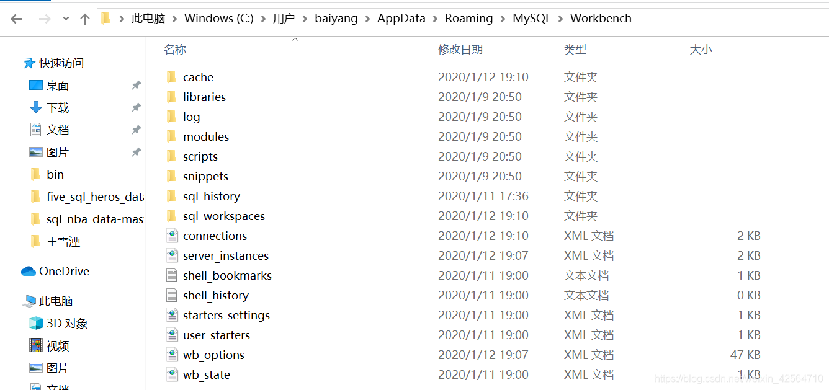Open 下载 in the sidebar
The width and height of the screenshot is (829, 390).
point(58,108)
